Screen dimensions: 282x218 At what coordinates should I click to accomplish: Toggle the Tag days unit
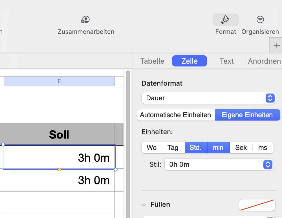pos(173,148)
